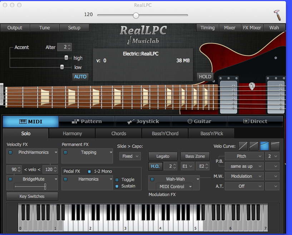The image size is (292, 235).
Task: Open the Wah panel
Action: pyautogui.click(x=274, y=28)
